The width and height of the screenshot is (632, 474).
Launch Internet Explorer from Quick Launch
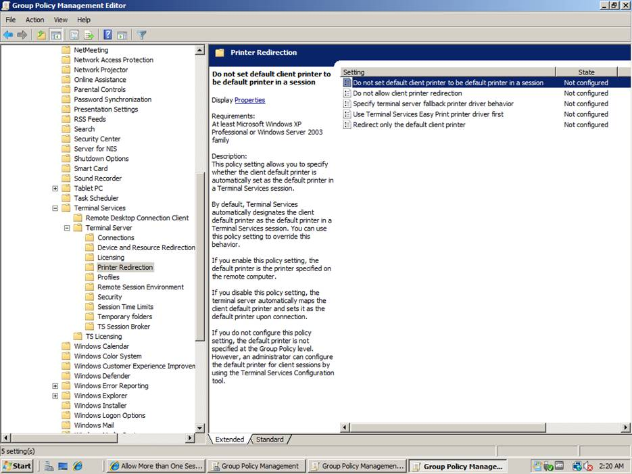click(x=78, y=466)
